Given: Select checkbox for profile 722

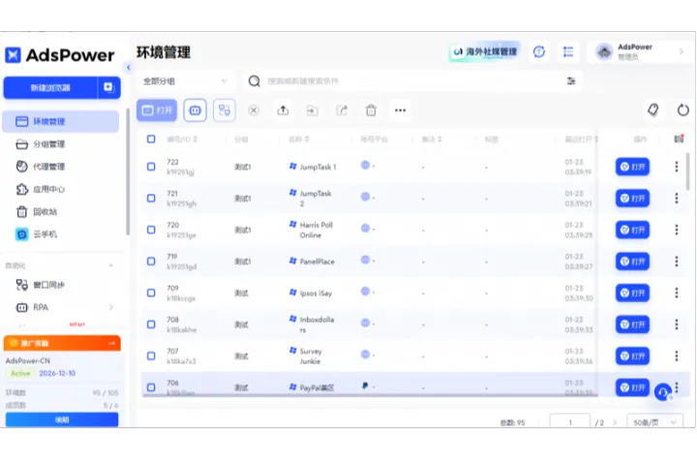Looking at the screenshot, I should click(x=151, y=167).
